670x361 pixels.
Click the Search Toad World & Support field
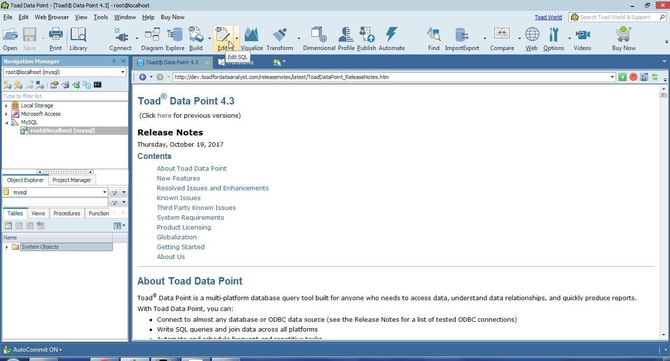pos(617,17)
